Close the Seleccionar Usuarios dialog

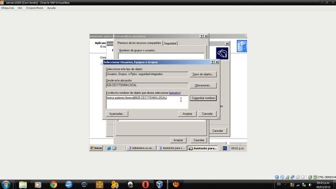[x=217, y=62]
